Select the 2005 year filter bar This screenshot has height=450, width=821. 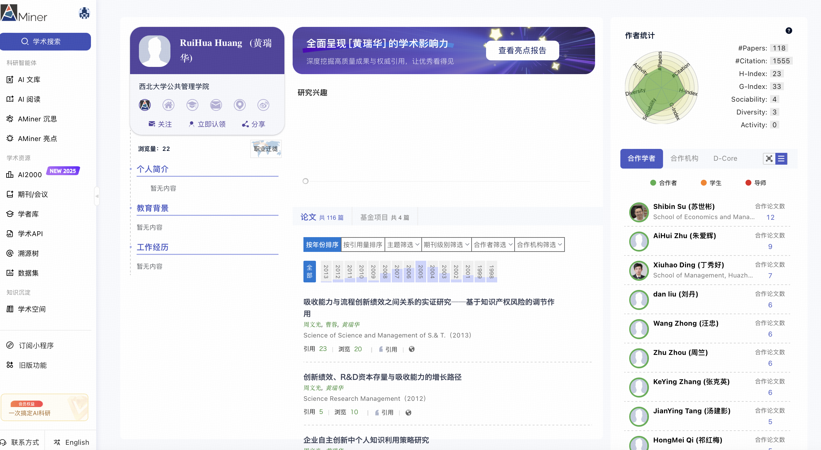[420, 271]
